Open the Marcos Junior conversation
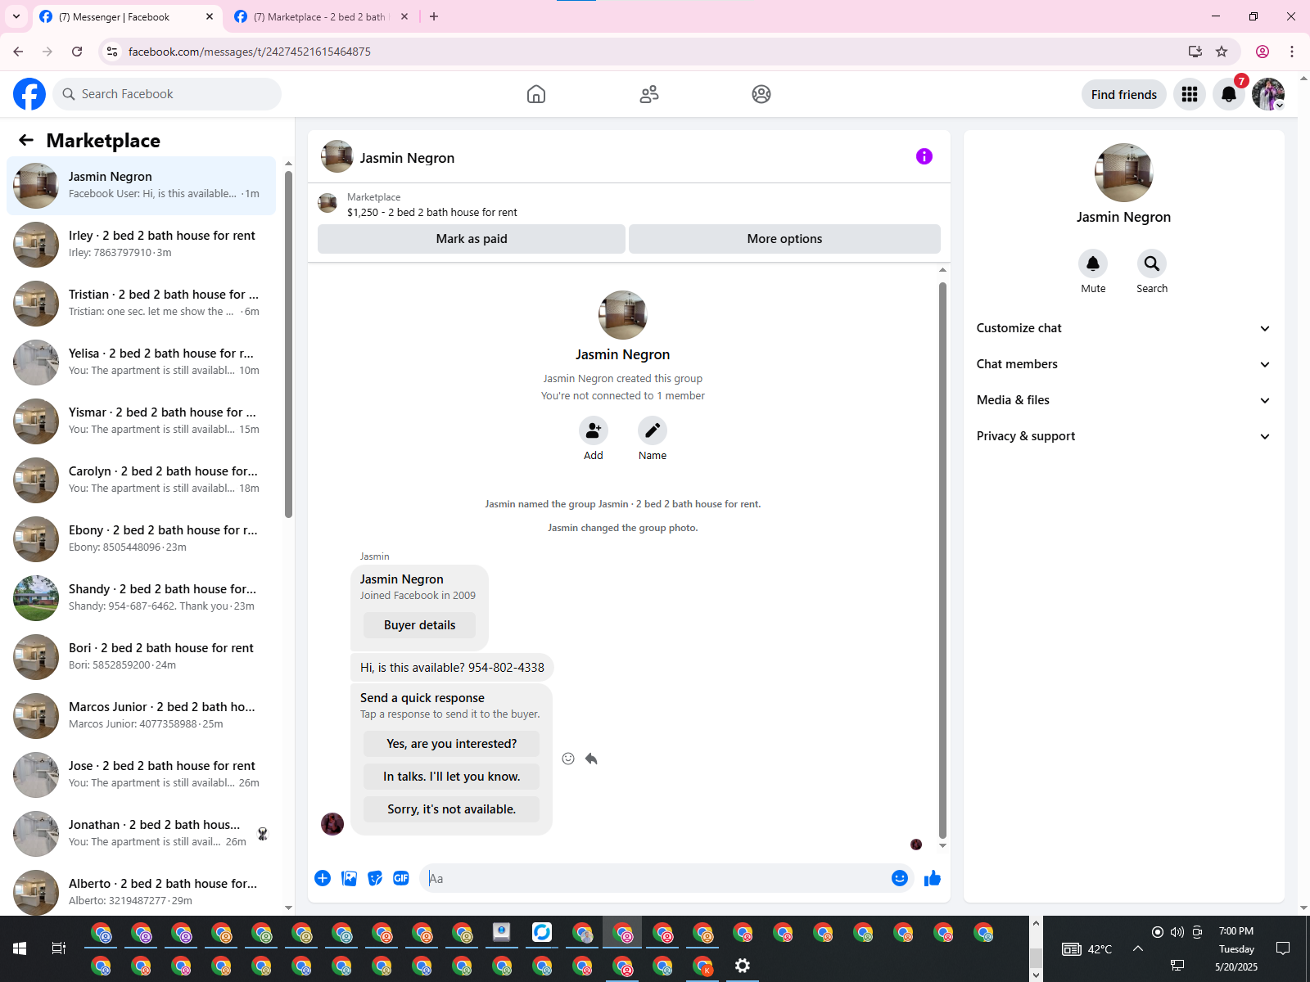 point(141,715)
